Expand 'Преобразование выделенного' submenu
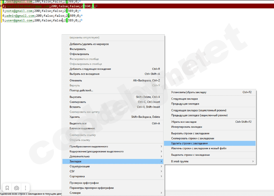This screenshot has width=274, height=196. [113, 146]
